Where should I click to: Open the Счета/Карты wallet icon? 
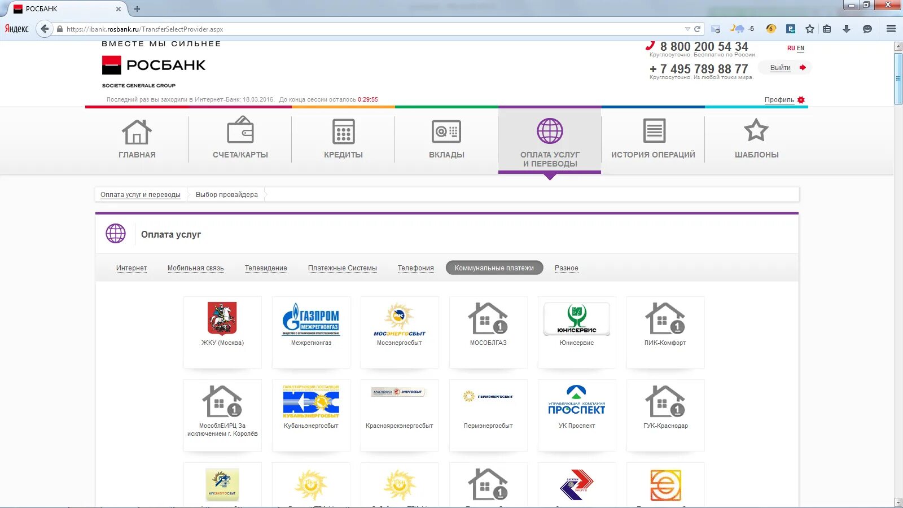240,130
